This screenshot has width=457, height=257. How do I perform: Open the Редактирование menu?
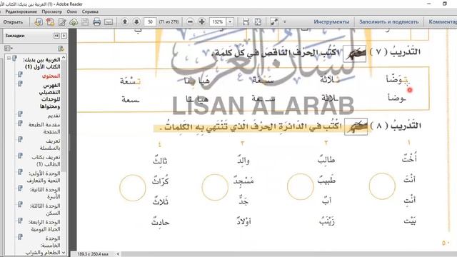[21, 11]
